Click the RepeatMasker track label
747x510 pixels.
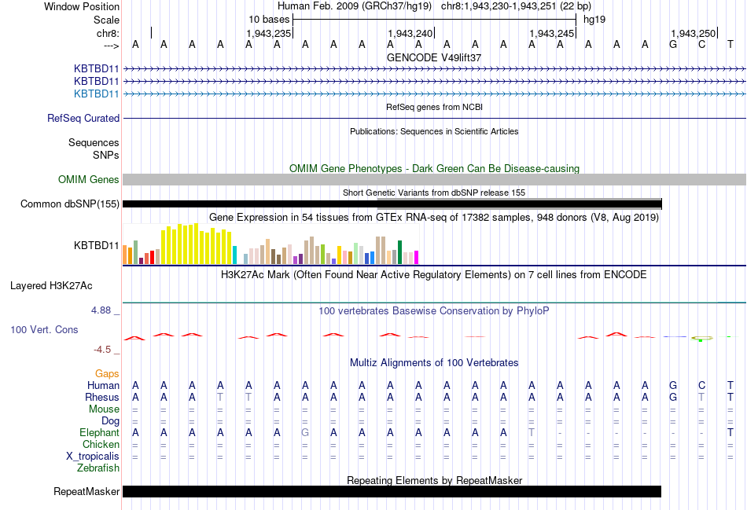(86, 491)
